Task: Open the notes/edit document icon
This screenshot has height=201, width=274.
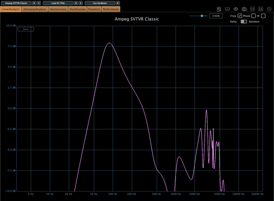Action: tap(219, 9)
